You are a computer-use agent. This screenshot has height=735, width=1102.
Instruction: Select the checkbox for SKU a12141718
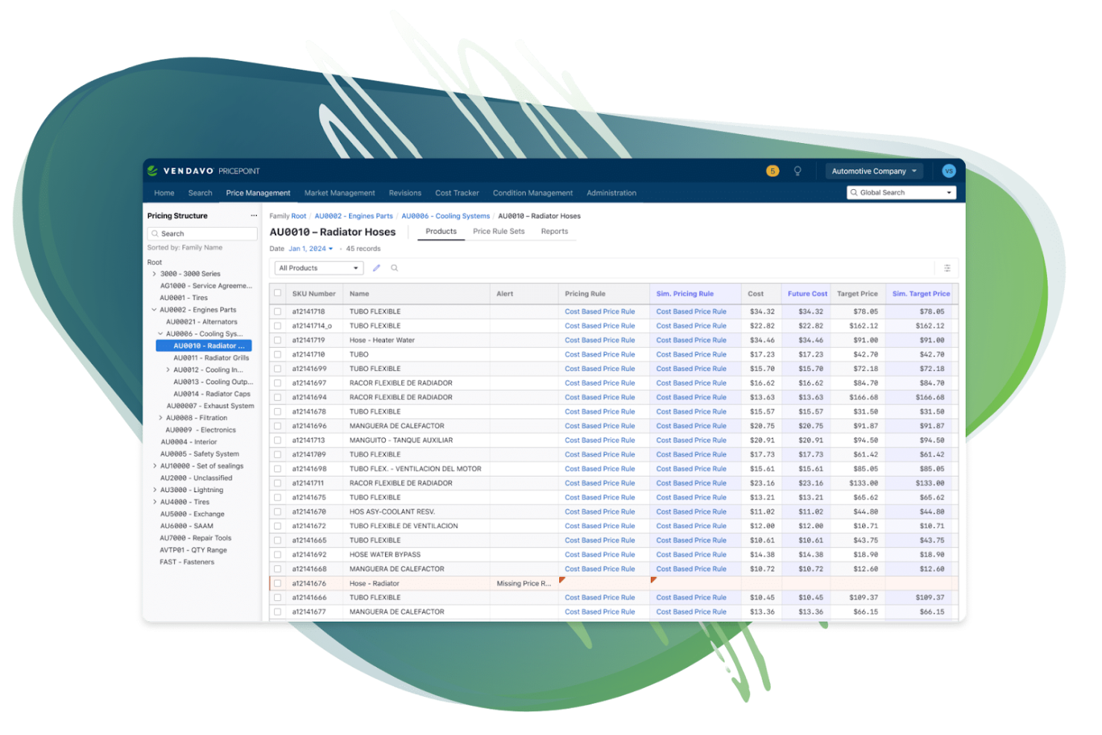coord(278,311)
